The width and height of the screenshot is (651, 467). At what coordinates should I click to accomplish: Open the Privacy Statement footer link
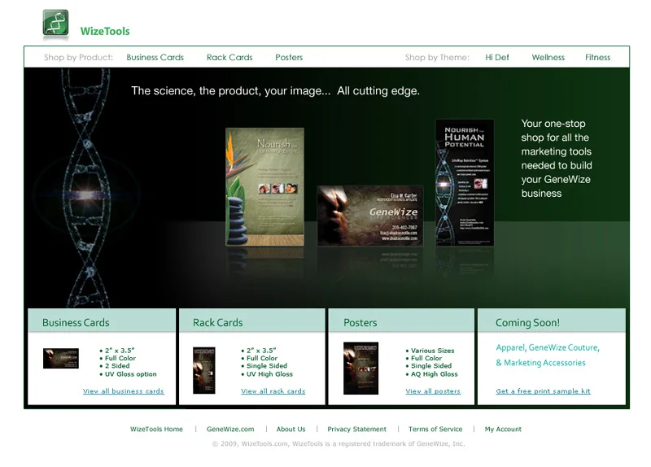356,430
